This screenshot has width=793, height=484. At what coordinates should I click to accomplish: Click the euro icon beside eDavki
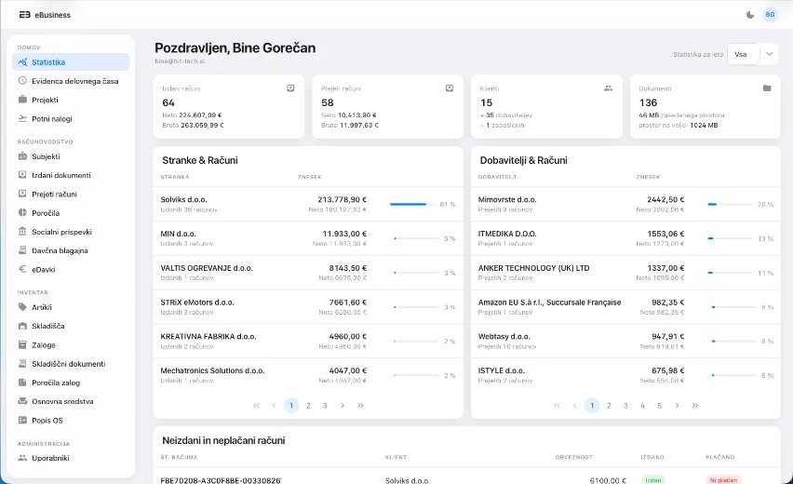pyautogui.click(x=22, y=270)
